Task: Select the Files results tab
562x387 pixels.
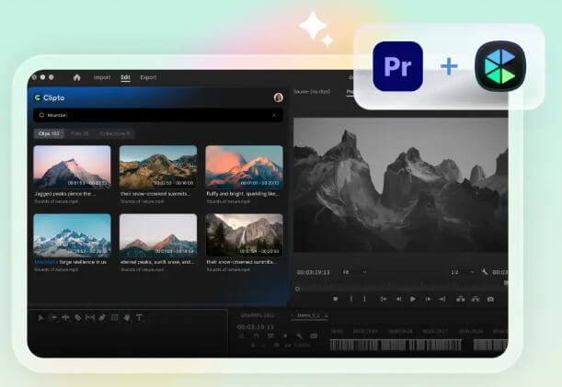Action: (80, 133)
